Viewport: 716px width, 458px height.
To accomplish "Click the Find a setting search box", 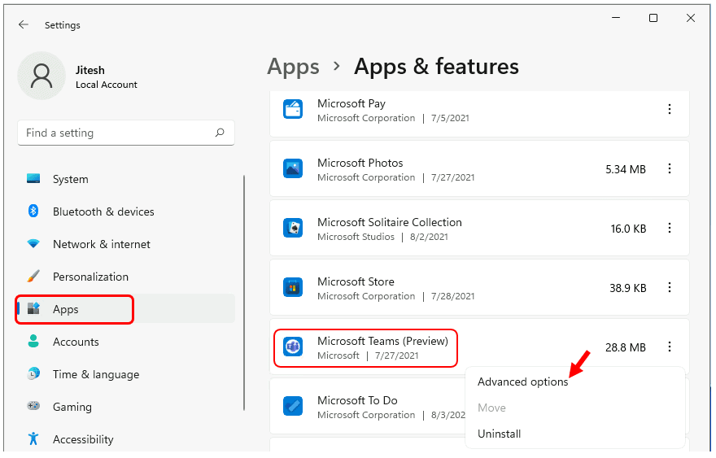I will coord(126,133).
